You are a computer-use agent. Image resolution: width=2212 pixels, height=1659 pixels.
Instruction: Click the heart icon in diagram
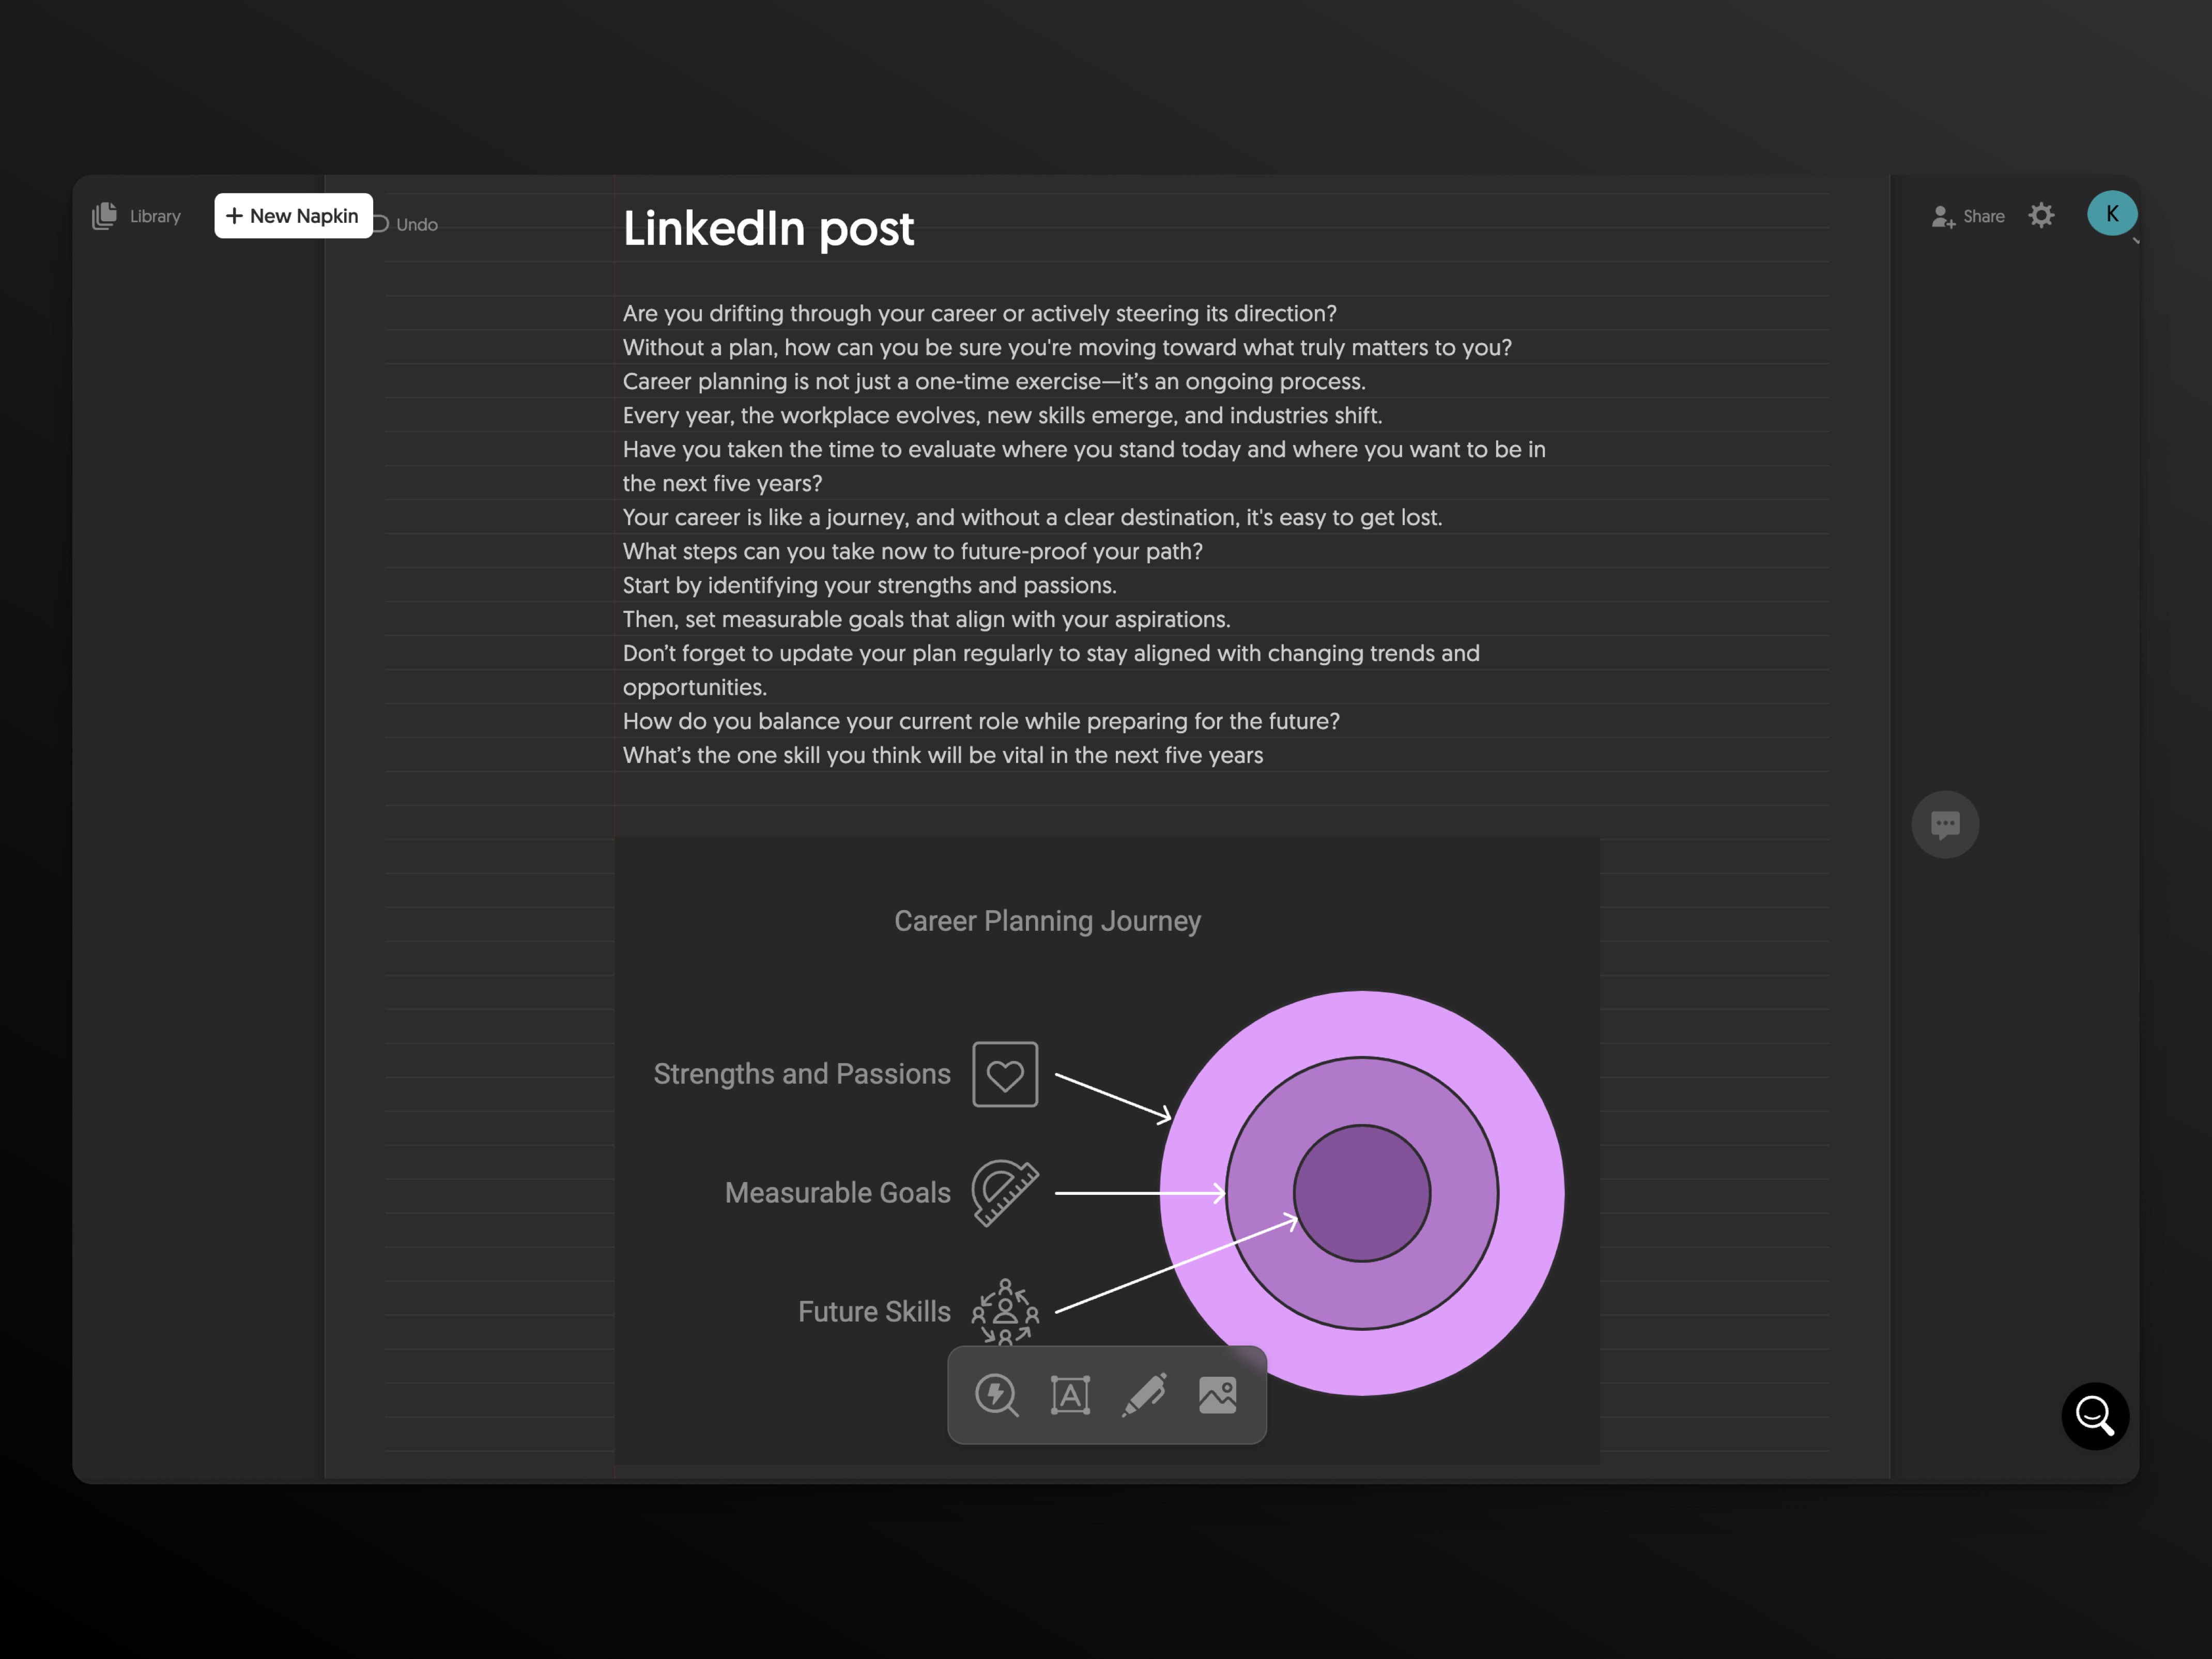click(1005, 1074)
